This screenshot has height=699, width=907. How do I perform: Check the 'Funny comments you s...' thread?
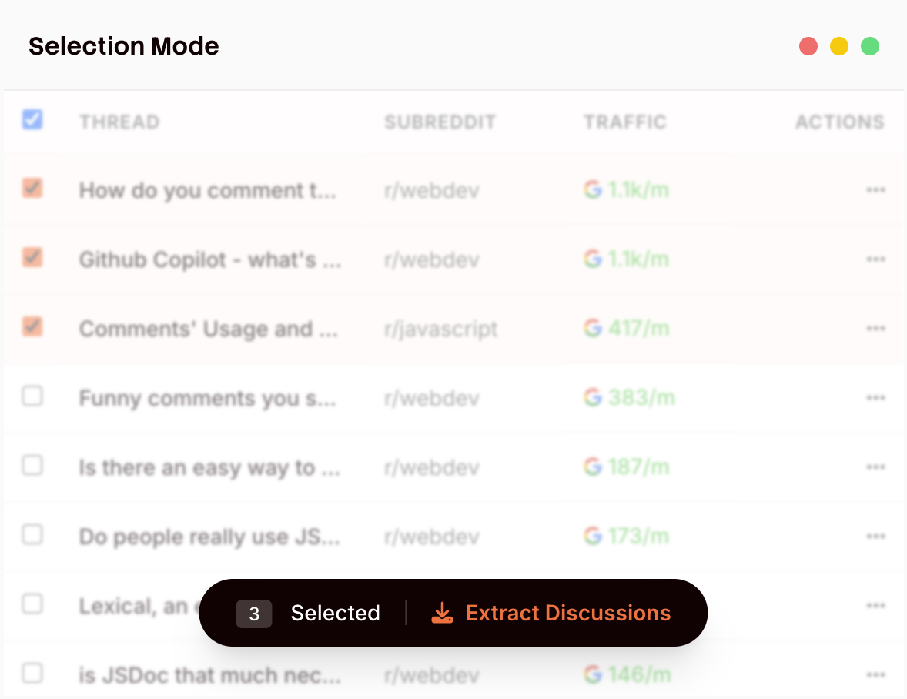point(32,396)
